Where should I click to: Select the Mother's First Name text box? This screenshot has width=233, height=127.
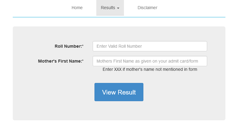pyautogui.click(x=150, y=61)
